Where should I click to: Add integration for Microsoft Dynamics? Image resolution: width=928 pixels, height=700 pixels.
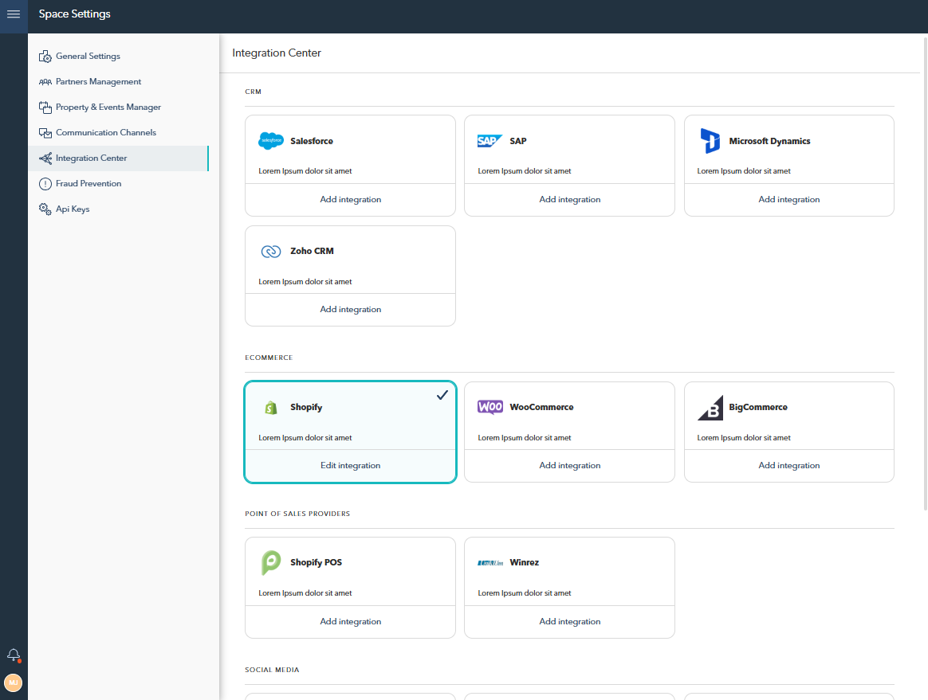pyautogui.click(x=789, y=200)
